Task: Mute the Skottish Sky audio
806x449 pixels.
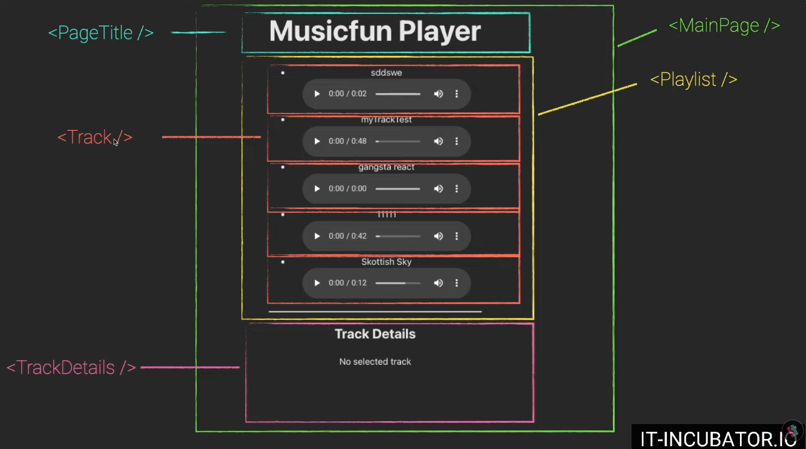Action: click(438, 283)
